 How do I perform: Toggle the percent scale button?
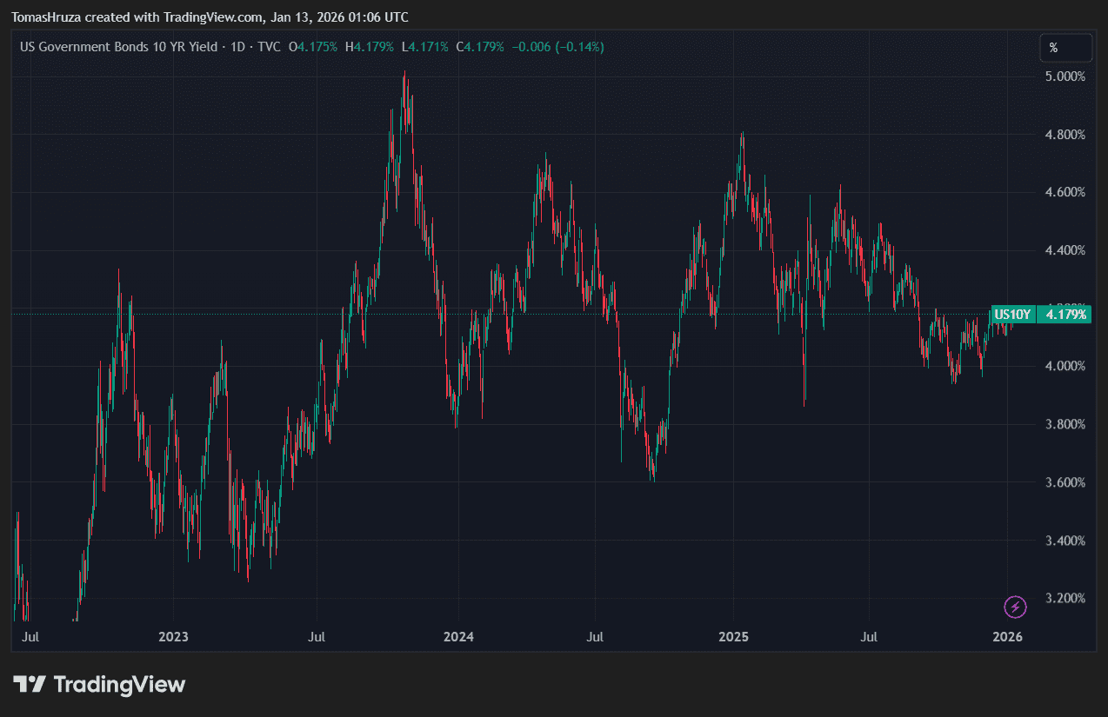click(x=1065, y=48)
